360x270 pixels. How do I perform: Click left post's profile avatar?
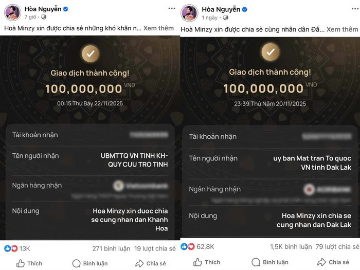coord(12,12)
